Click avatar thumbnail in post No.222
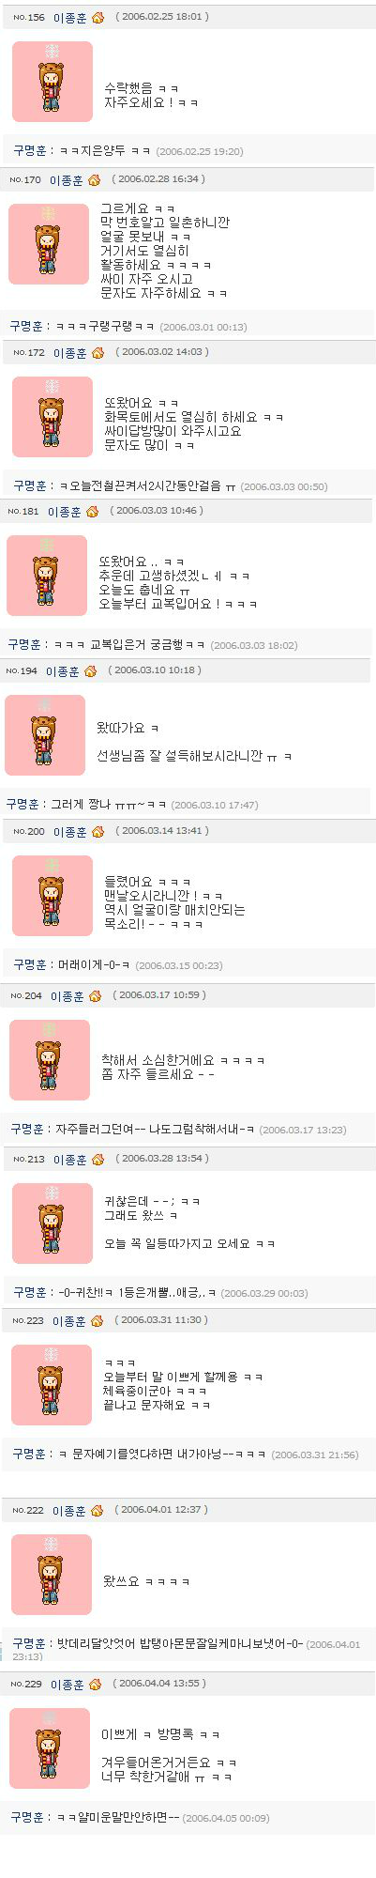This screenshot has height=1878, width=376. (52, 1575)
